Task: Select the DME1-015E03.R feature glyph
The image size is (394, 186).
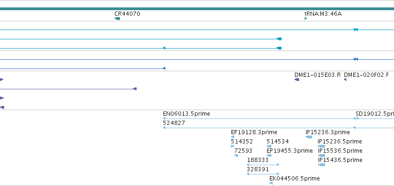Action: click(297, 80)
